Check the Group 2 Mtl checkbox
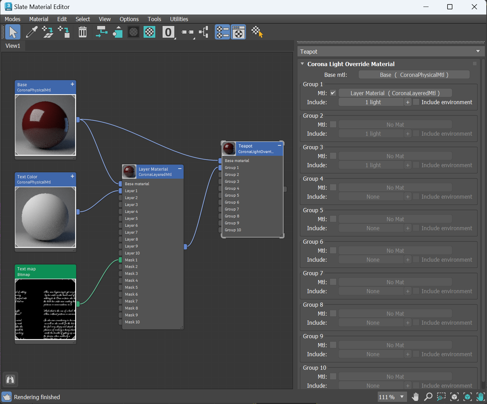The height and width of the screenshot is (404, 487). click(333, 124)
